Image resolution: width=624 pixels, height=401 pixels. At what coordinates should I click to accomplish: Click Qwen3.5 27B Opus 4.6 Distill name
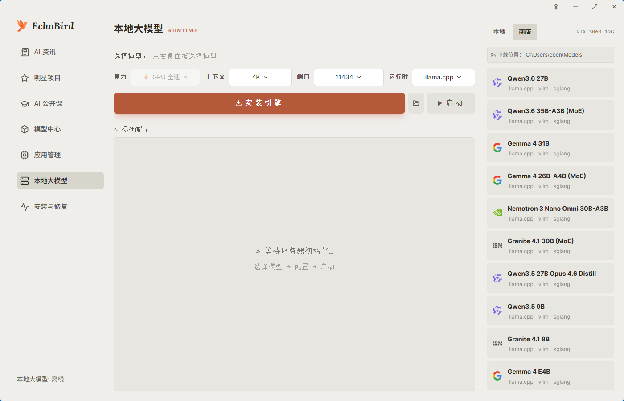pyautogui.click(x=551, y=274)
